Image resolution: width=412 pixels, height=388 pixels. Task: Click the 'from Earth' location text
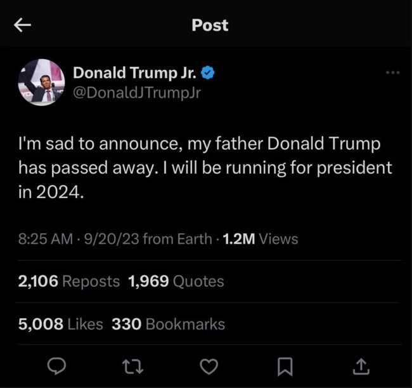coord(177,239)
